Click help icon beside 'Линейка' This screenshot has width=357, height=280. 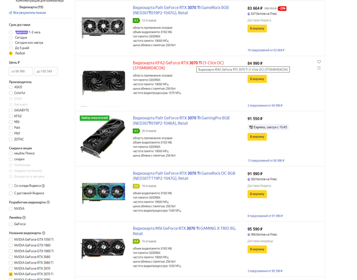23,218
